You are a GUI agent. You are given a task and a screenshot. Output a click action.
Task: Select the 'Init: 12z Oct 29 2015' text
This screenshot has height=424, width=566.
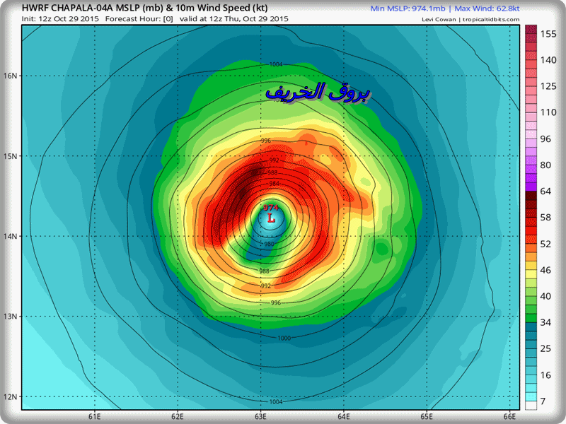coord(60,19)
